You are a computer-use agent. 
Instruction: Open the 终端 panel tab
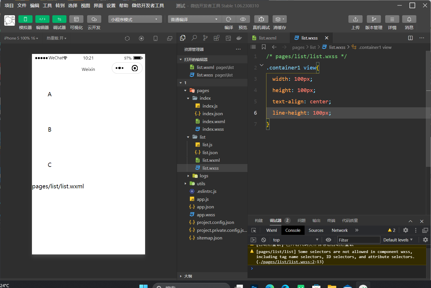(331, 221)
